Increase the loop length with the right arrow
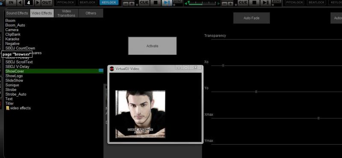This screenshot has width=342, height=158. (x=38, y=3)
